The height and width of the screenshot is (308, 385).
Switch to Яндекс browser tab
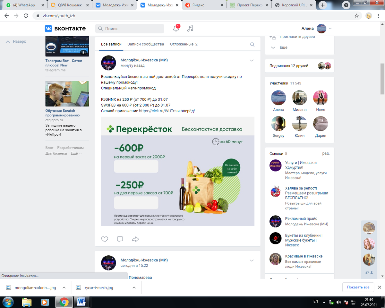point(203,5)
